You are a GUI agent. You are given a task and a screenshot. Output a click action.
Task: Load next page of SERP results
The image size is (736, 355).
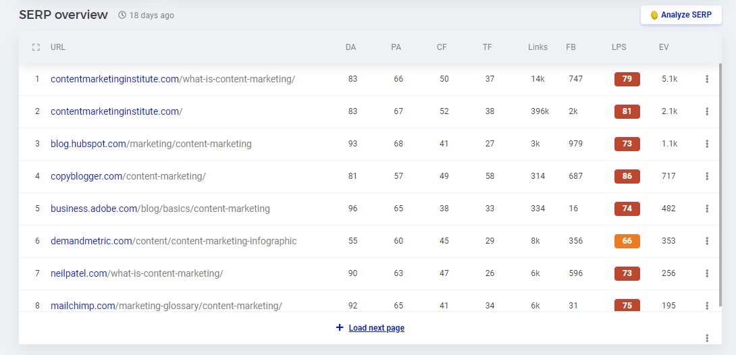click(x=370, y=328)
